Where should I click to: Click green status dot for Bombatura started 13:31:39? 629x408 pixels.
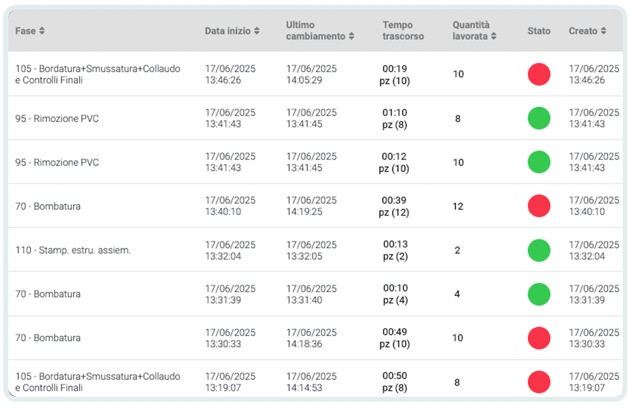click(x=538, y=294)
